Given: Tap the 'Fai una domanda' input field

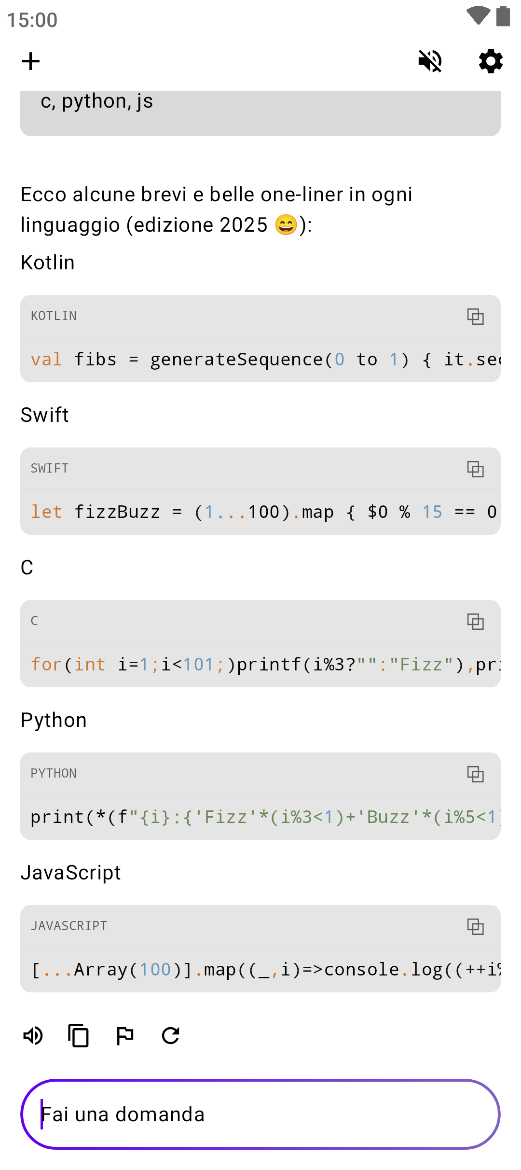Looking at the screenshot, I should (260, 1114).
